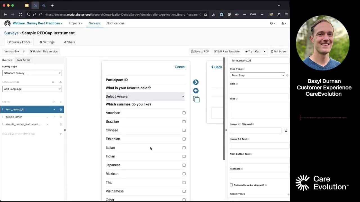Bookmark this page with the star icon

click(206, 14)
